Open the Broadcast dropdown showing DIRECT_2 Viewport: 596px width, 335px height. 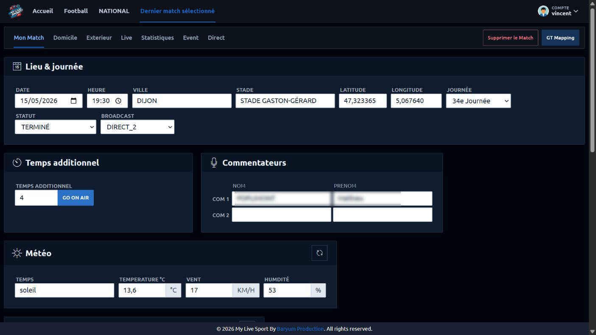[137, 127]
